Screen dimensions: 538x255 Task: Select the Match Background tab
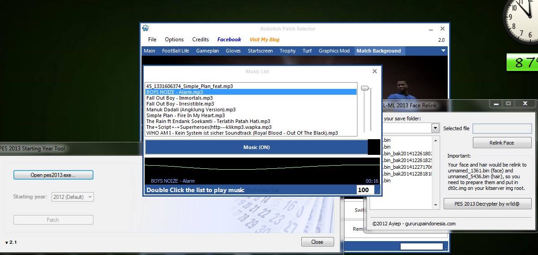click(x=379, y=51)
